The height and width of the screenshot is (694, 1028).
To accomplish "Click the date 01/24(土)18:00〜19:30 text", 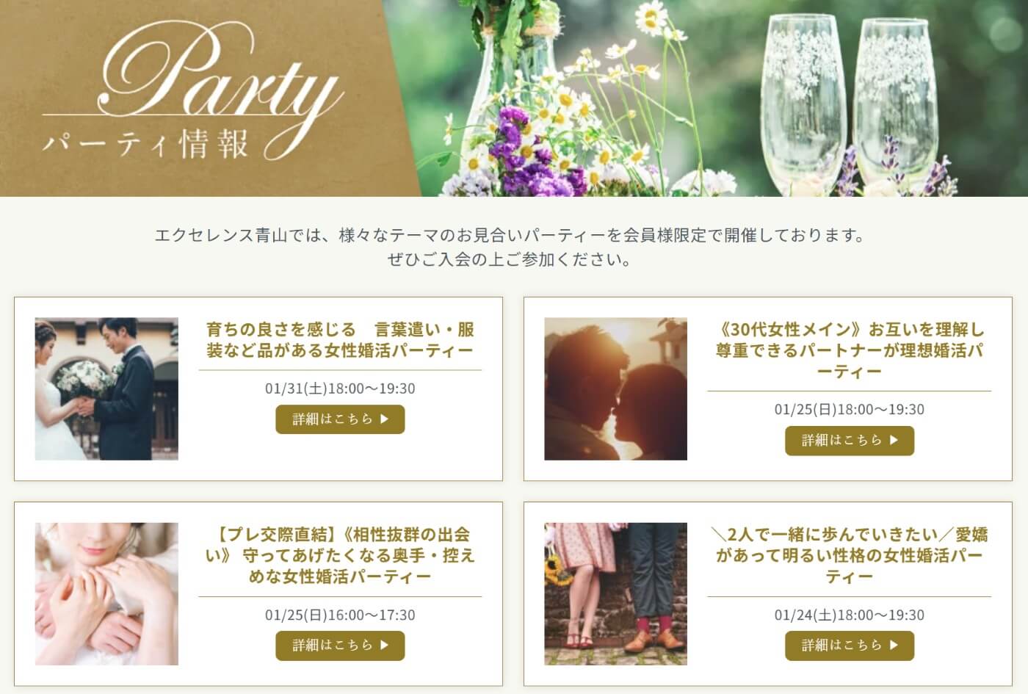I will click(x=850, y=615).
